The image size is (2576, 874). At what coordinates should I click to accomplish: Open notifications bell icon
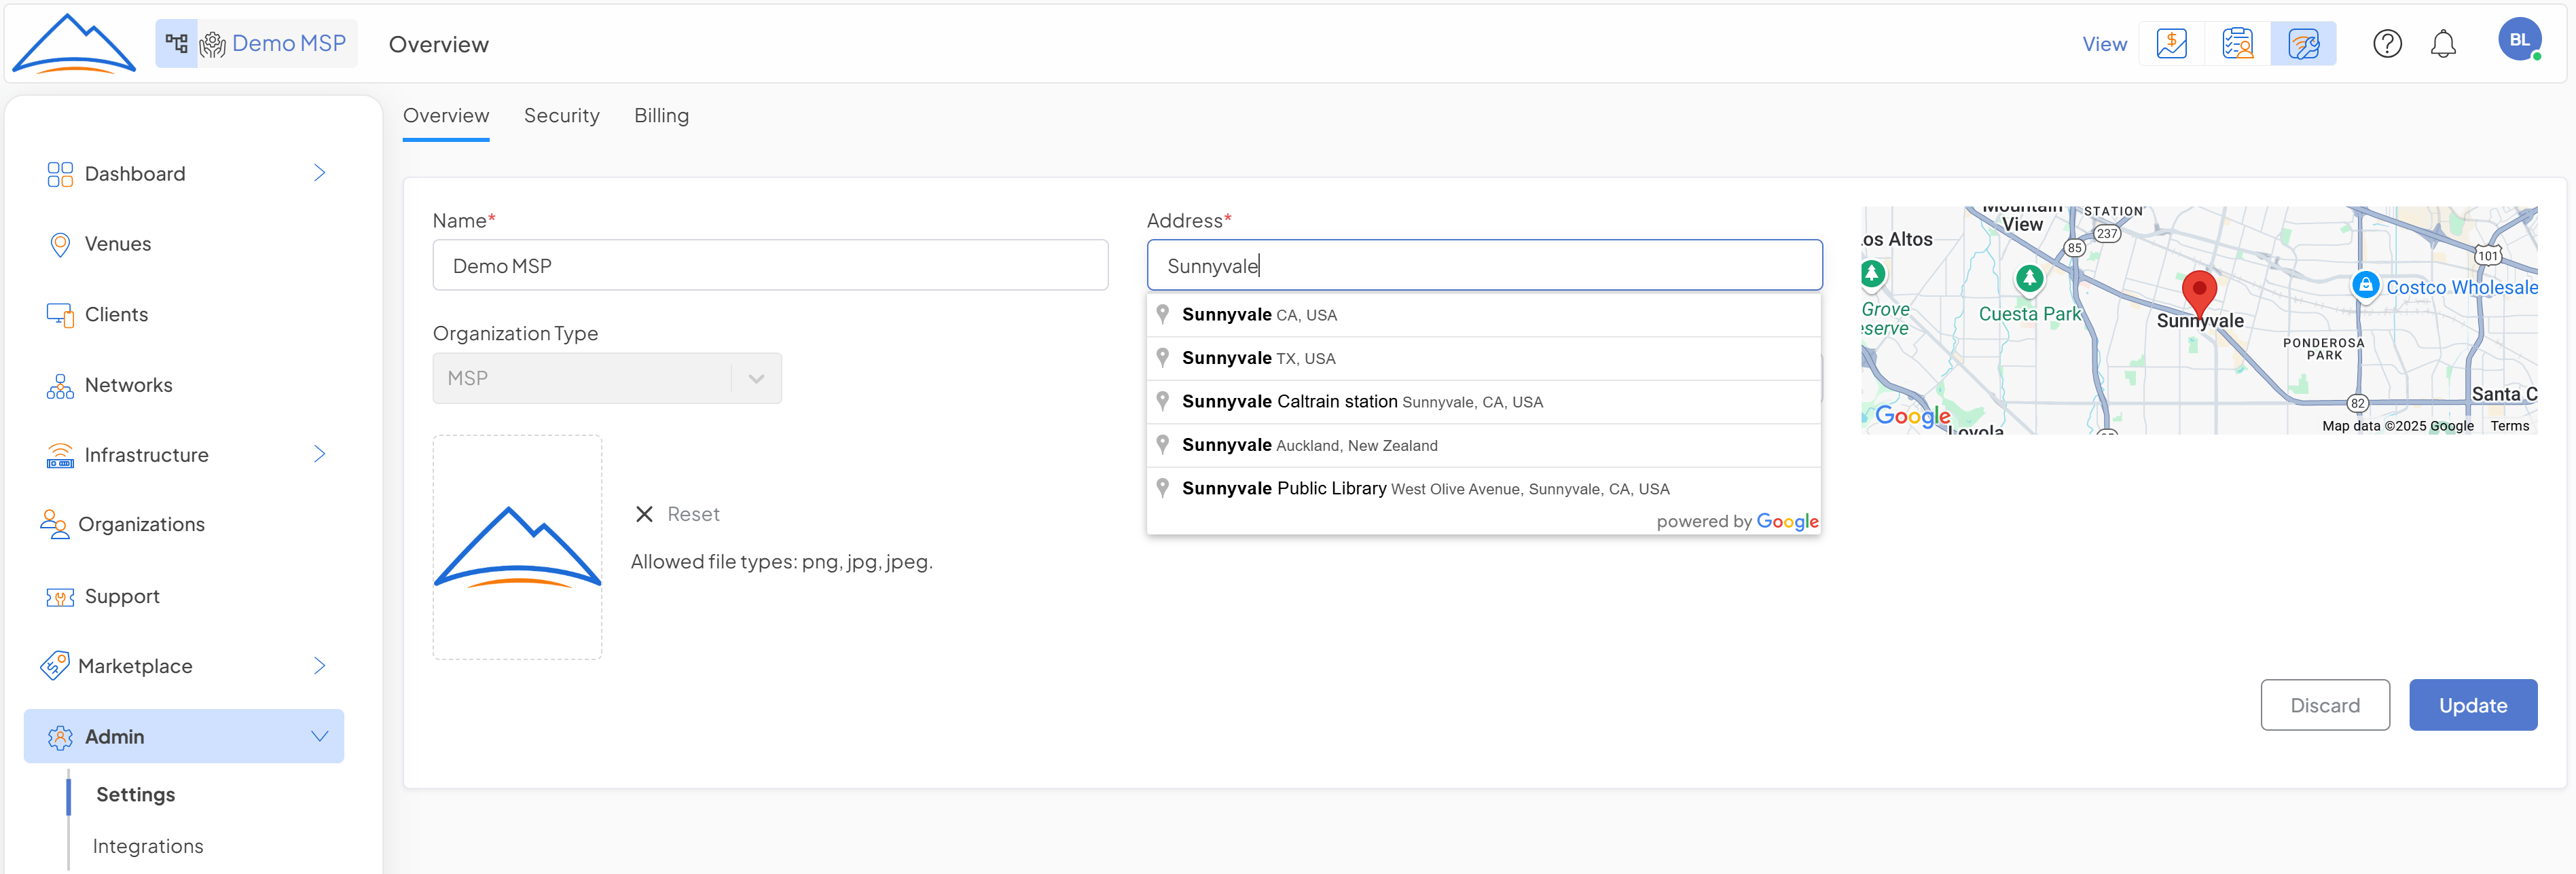click(x=2443, y=43)
